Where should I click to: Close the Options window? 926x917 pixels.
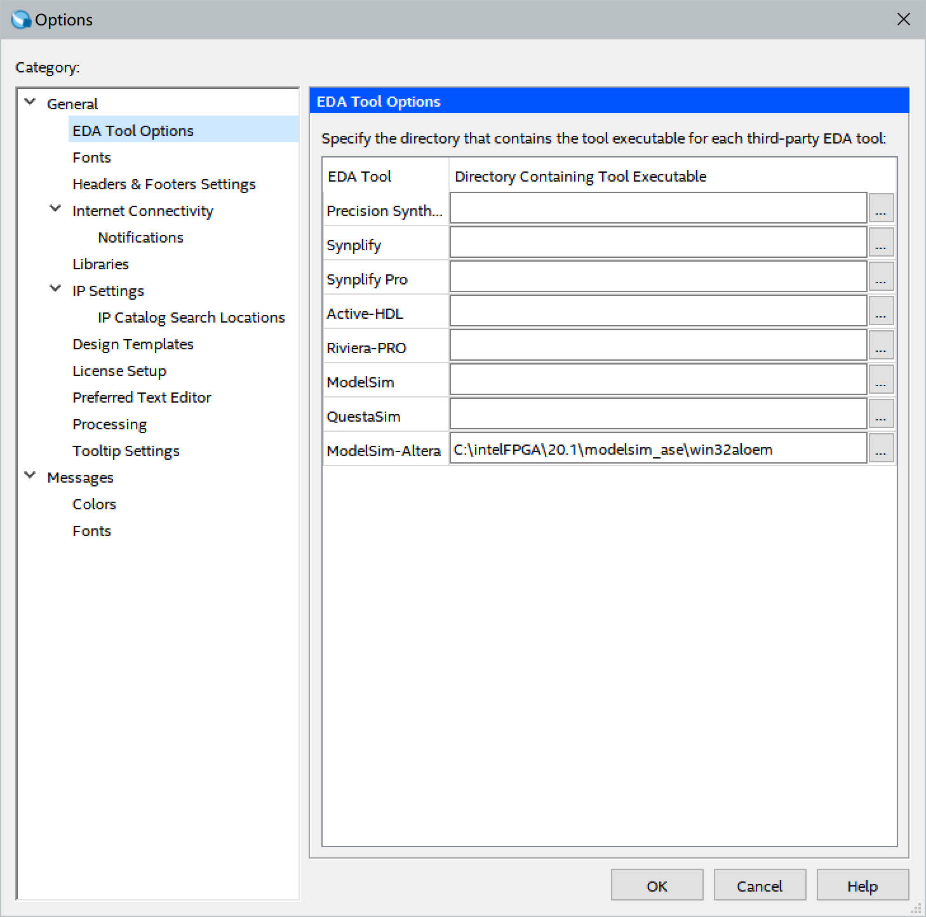coord(903,19)
